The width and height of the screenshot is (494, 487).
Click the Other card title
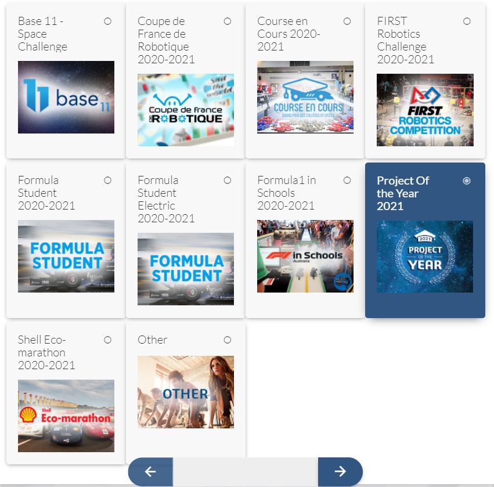(x=153, y=340)
